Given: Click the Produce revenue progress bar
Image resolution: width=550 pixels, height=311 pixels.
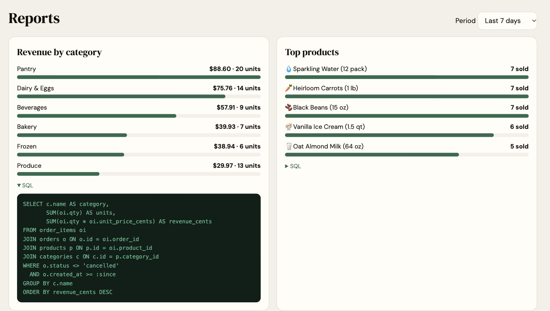Looking at the screenshot, I should point(139,174).
